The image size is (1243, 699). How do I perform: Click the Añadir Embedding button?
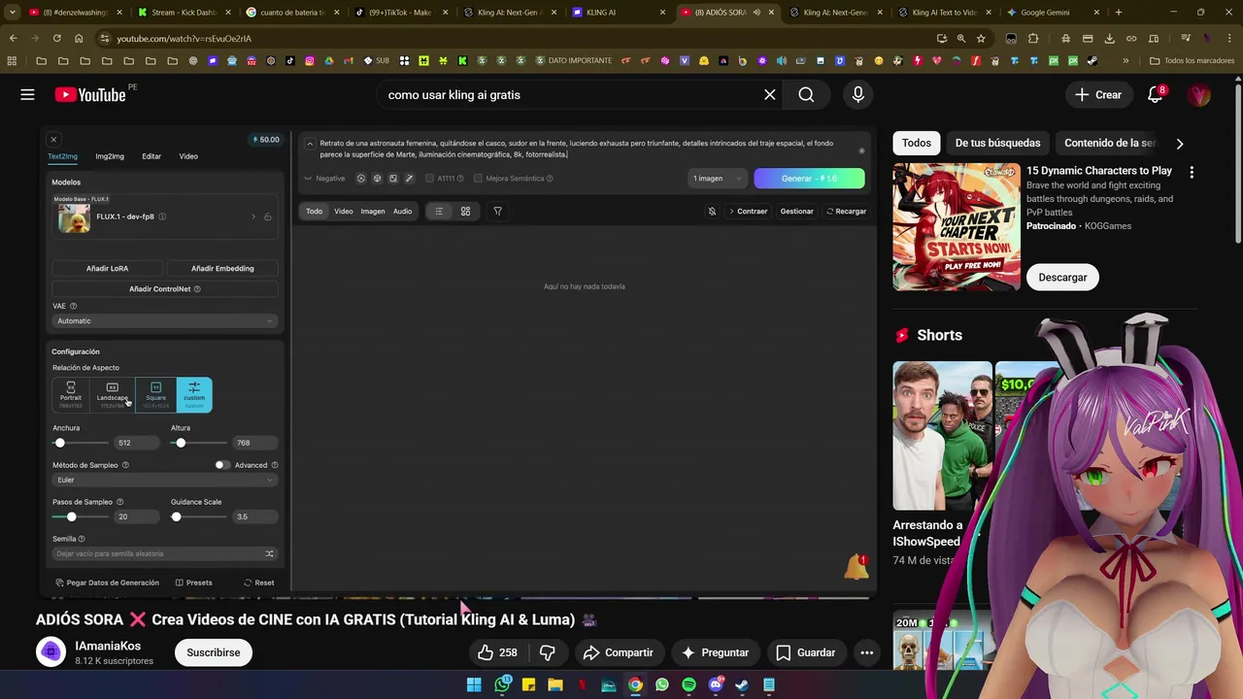click(222, 268)
